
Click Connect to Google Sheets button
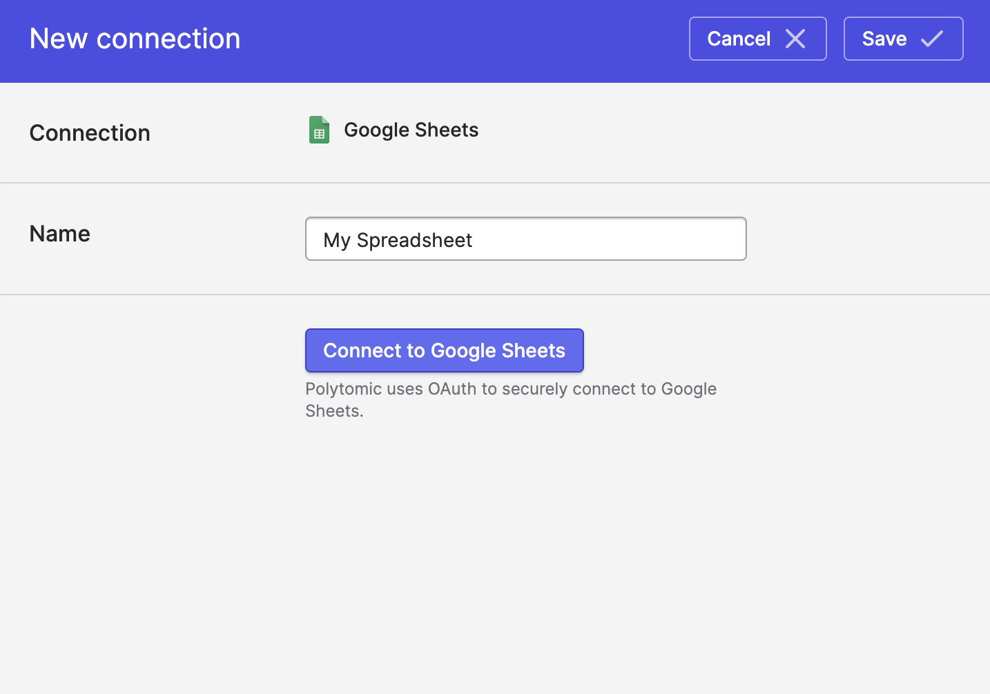coord(444,350)
